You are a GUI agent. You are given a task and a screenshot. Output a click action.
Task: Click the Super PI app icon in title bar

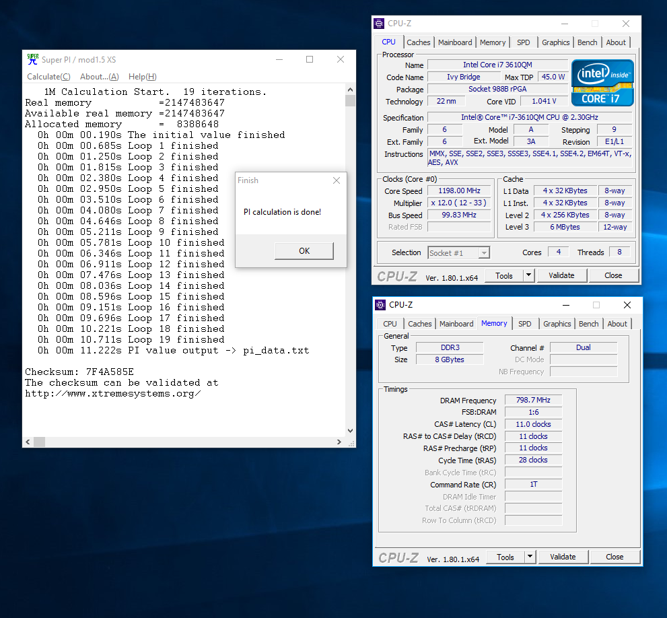(x=33, y=59)
